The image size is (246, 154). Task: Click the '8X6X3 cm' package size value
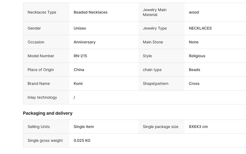pyautogui.click(x=198, y=127)
